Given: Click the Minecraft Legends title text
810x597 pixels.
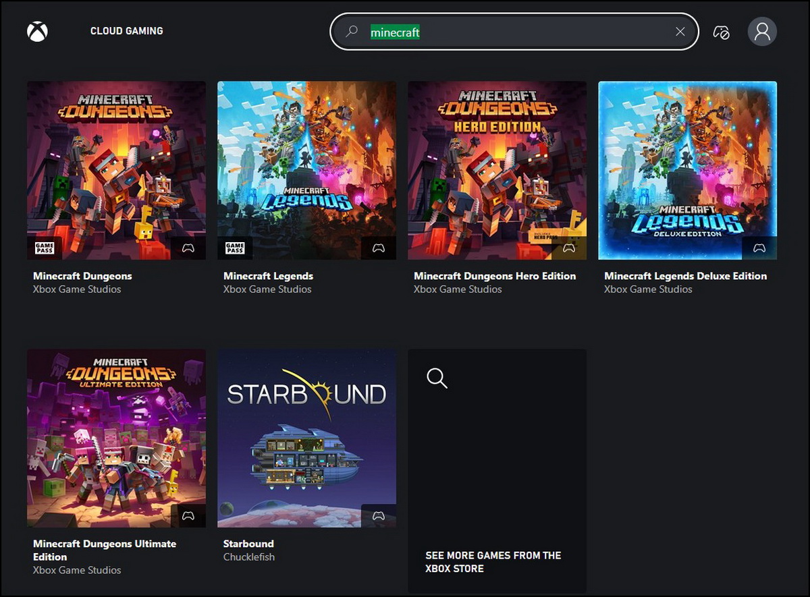Looking at the screenshot, I should [x=268, y=276].
